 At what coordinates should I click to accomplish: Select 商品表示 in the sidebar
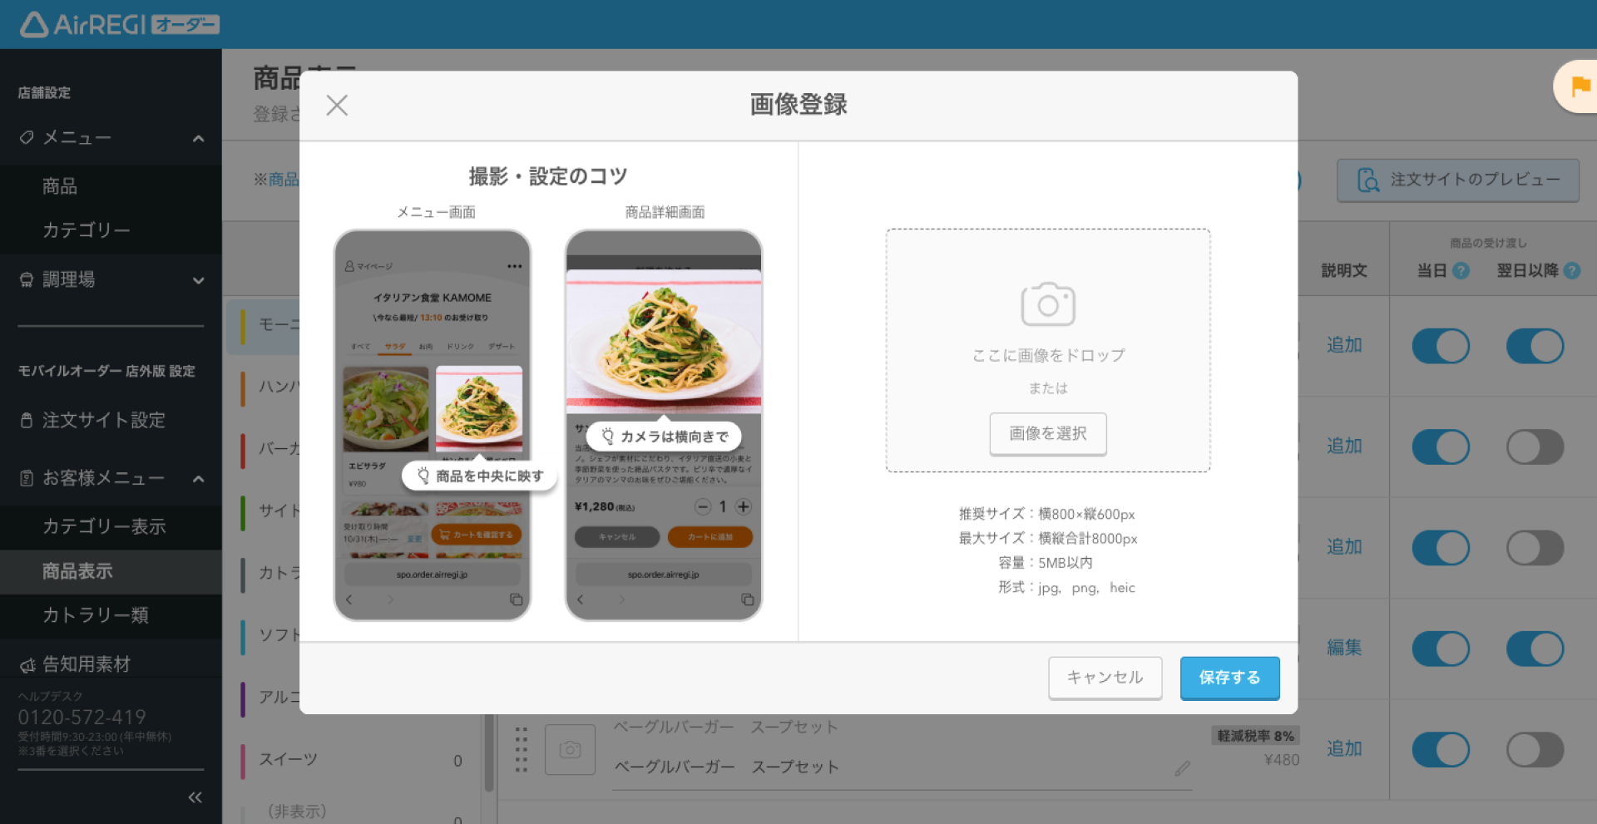111,572
